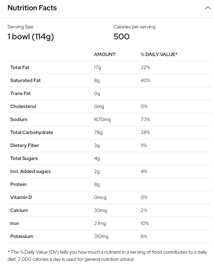Click the AMOUNT column header
This screenshot has height=267, width=214.
(105, 54)
